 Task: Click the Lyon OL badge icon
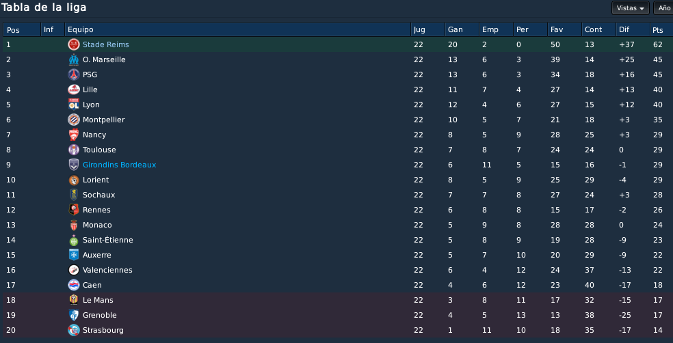pos(74,105)
